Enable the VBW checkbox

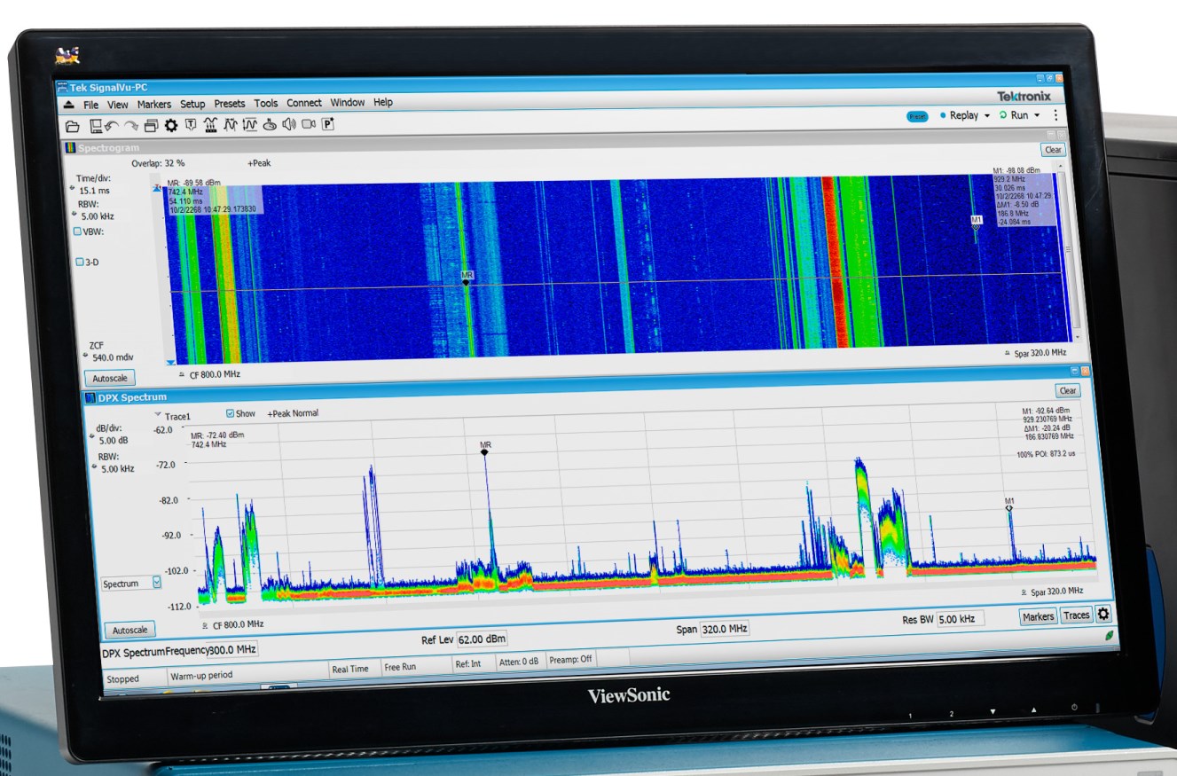(x=77, y=231)
